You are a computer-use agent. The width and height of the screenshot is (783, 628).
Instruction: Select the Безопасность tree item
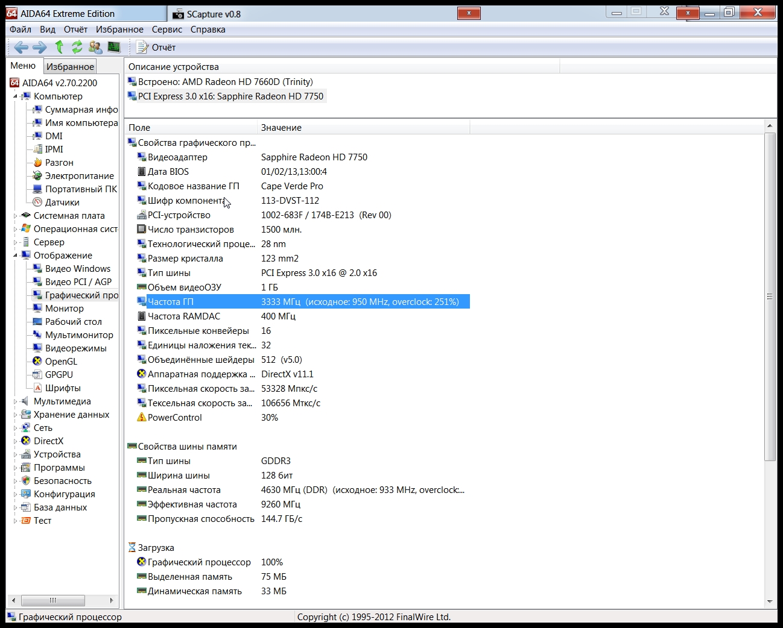click(63, 481)
